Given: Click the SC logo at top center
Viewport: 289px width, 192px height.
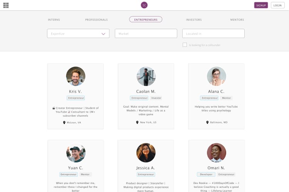Looking at the screenshot, I should point(144,5).
